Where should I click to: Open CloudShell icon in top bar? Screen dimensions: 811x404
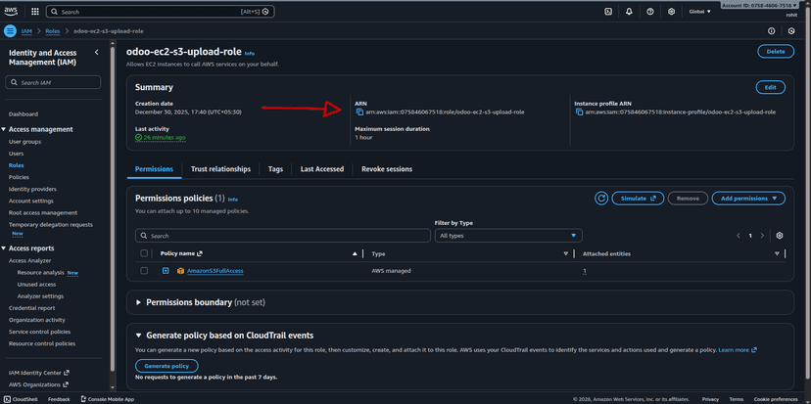[608, 12]
